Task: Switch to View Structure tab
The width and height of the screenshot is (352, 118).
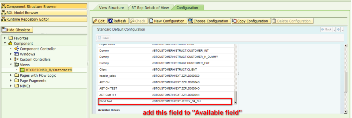Action: coord(111,8)
